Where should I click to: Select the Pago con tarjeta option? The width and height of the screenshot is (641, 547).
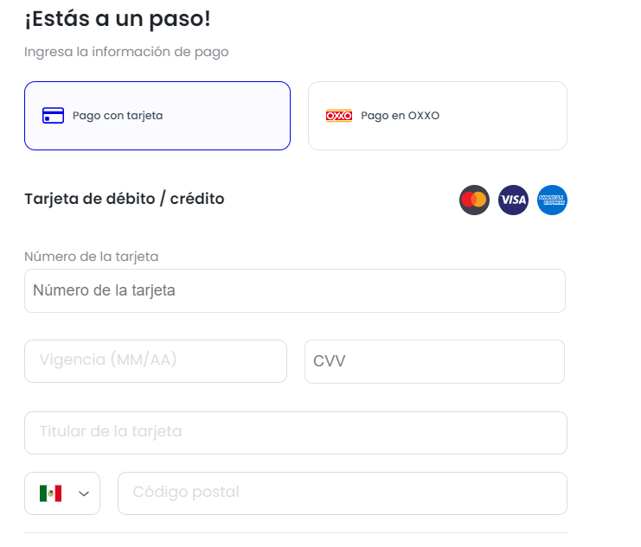[x=157, y=116]
